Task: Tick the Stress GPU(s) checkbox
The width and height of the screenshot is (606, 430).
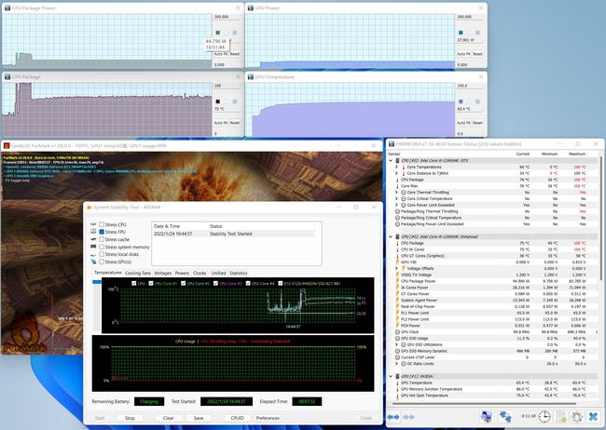Action: [x=102, y=261]
